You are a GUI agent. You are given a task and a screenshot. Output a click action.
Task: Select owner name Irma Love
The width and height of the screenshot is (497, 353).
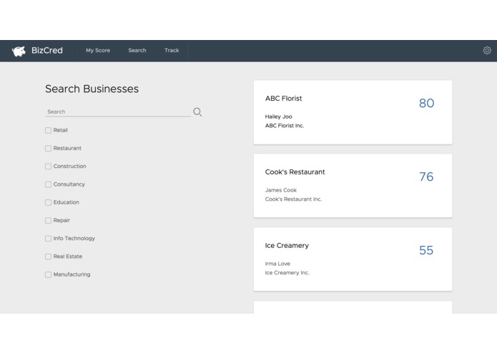(277, 264)
